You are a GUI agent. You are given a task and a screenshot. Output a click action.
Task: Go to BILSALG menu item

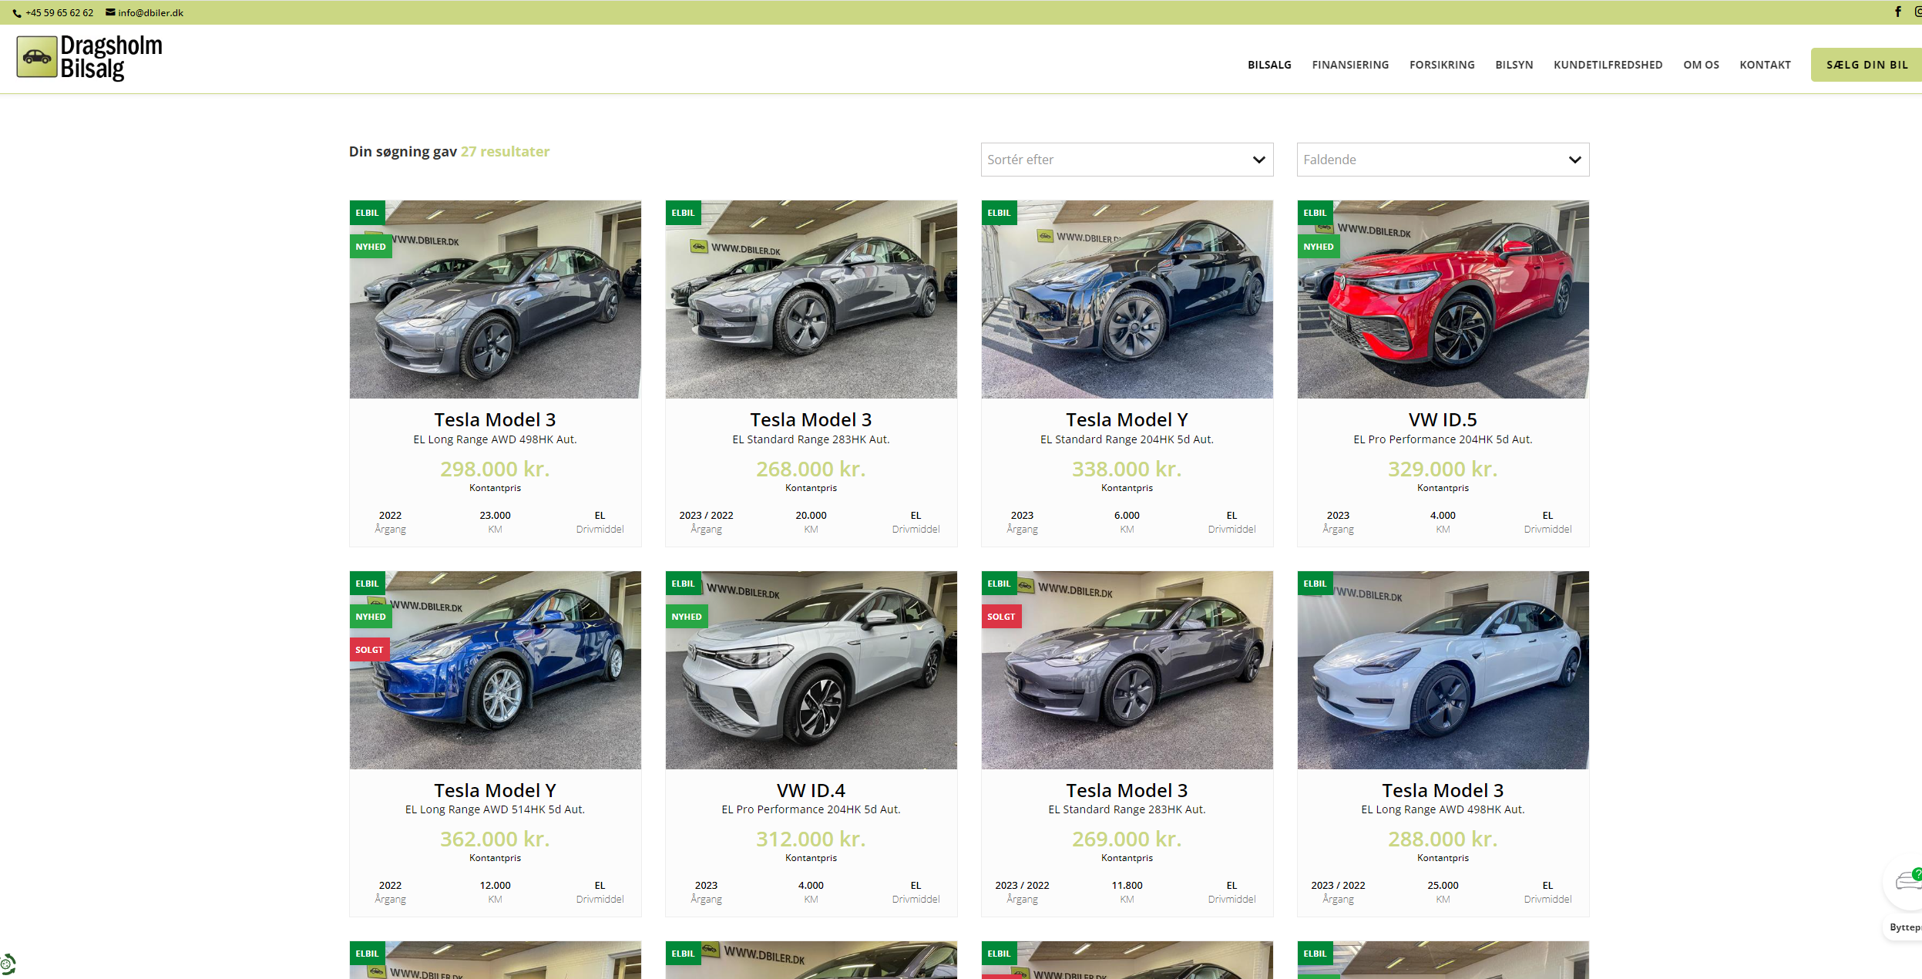click(1269, 65)
